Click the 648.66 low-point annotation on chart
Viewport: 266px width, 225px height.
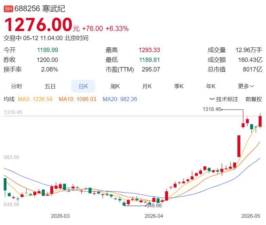(x=154, y=206)
